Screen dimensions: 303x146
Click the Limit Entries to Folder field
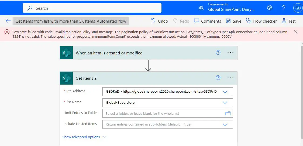167,114
